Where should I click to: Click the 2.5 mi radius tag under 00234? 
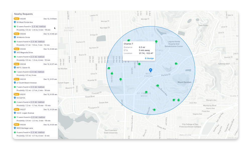[x=37, y=72]
